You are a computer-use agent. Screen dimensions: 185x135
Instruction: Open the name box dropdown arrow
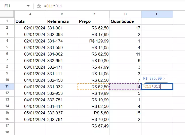point(28,6)
